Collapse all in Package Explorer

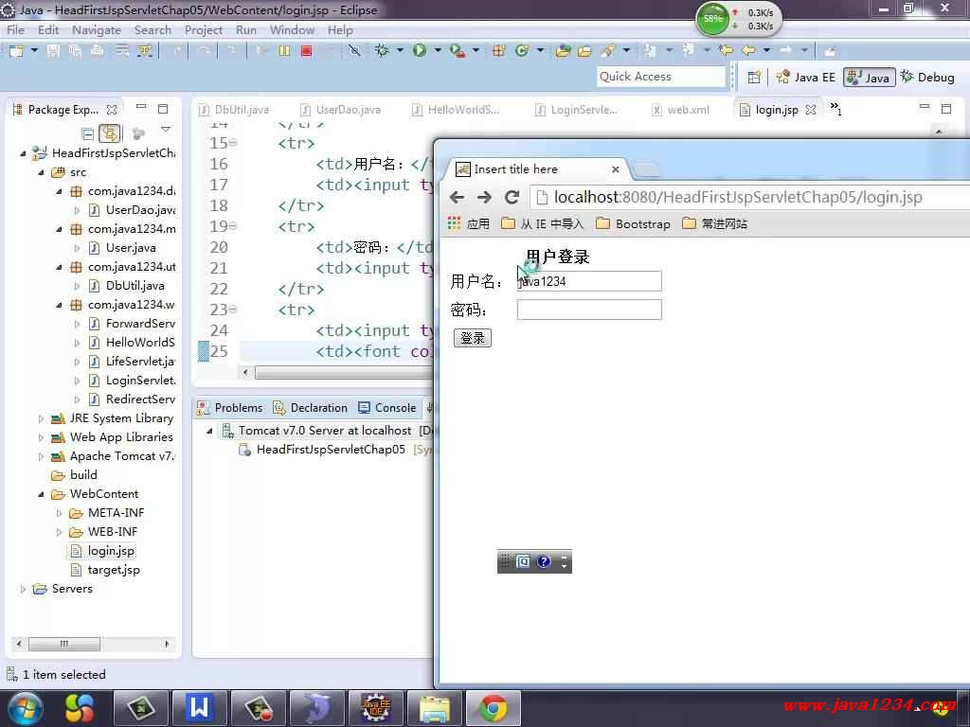pyautogui.click(x=88, y=133)
